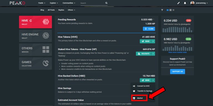Image resolution: width=213 pixels, height=106 pixels.
Task: Click the Others services grid icon
Action: pyautogui.click(x=46, y=50)
